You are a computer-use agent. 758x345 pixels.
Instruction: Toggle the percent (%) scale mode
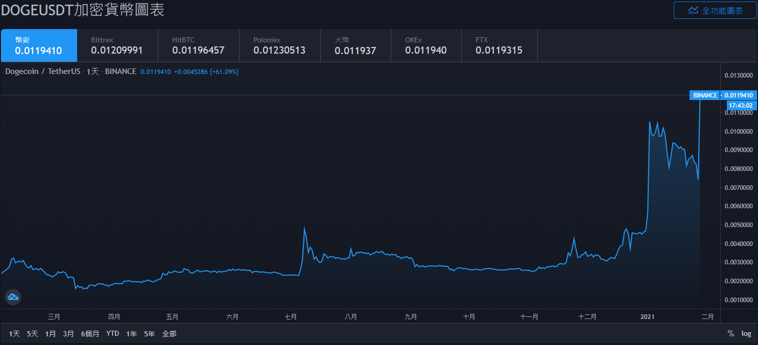coord(731,334)
